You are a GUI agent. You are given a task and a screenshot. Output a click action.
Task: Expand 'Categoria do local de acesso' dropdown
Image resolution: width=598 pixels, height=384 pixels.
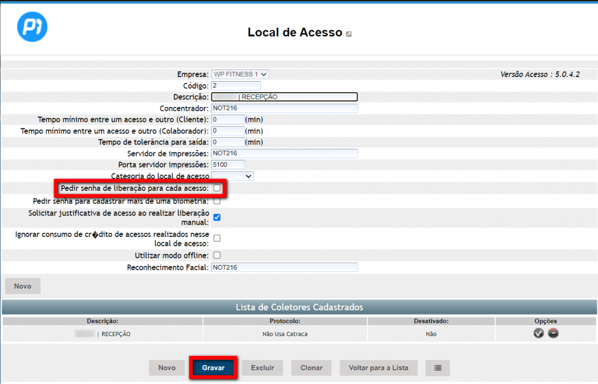232,176
